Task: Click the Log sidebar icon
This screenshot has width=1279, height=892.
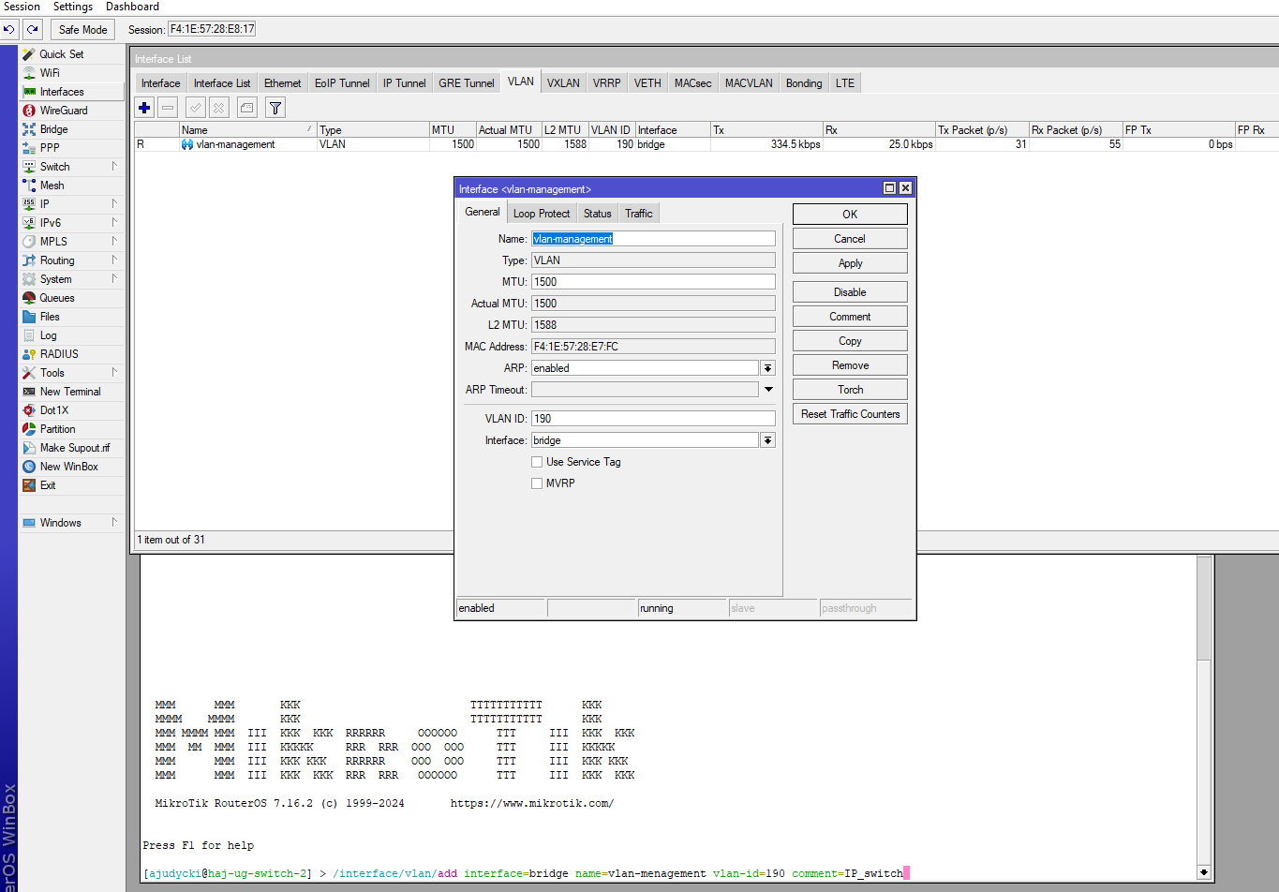Action: pyautogui.click(x=29, y=335)
